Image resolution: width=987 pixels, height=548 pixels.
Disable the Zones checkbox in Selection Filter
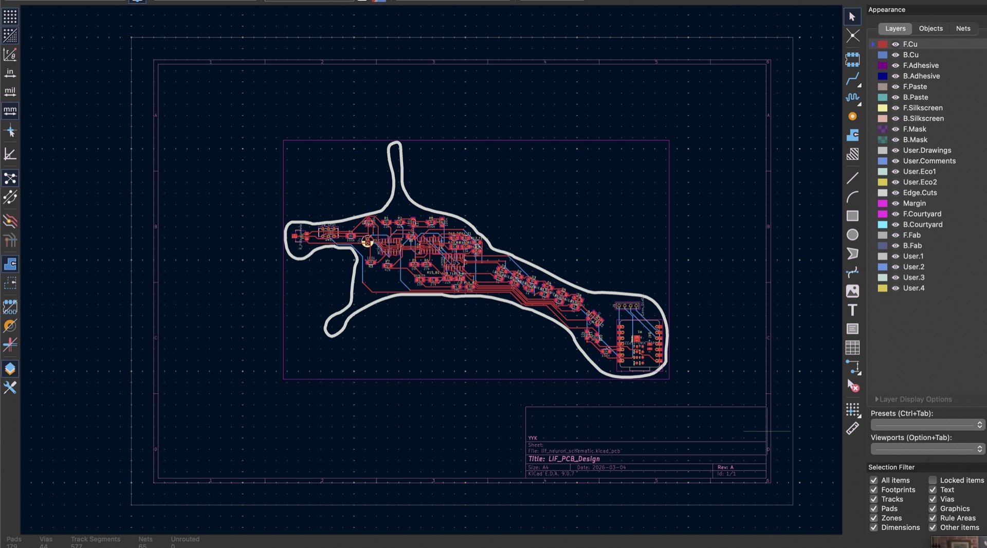pos(873,518)
